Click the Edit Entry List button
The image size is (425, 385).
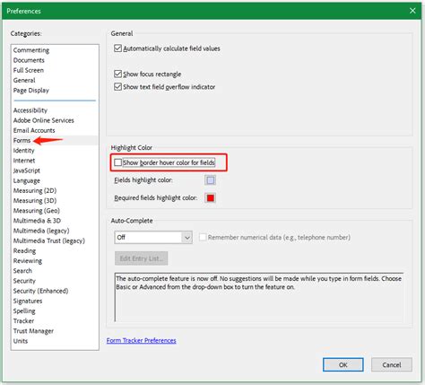point(141,258)
